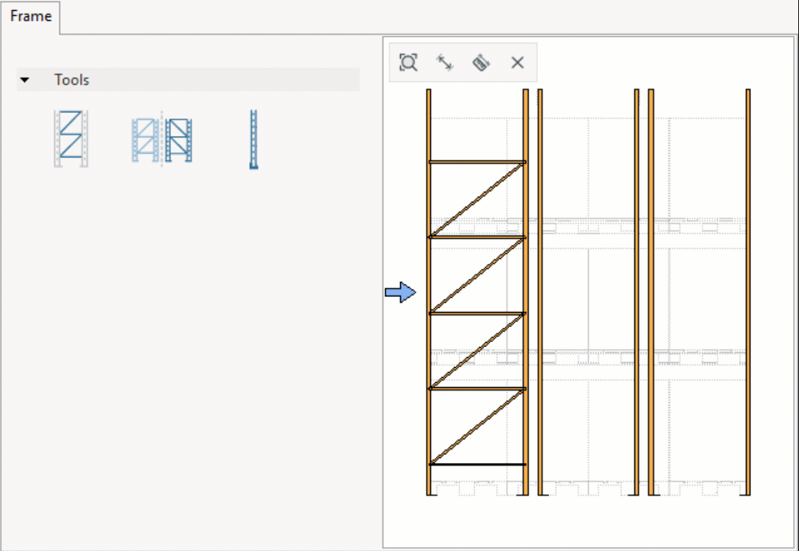
Task: Select the single upright post tool
Action: point(253,139)
